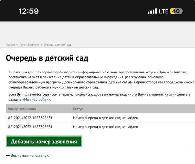Open the «Мои настройки» link
The width and height of the screenshot is (195, 164).
tap(36, 99)
